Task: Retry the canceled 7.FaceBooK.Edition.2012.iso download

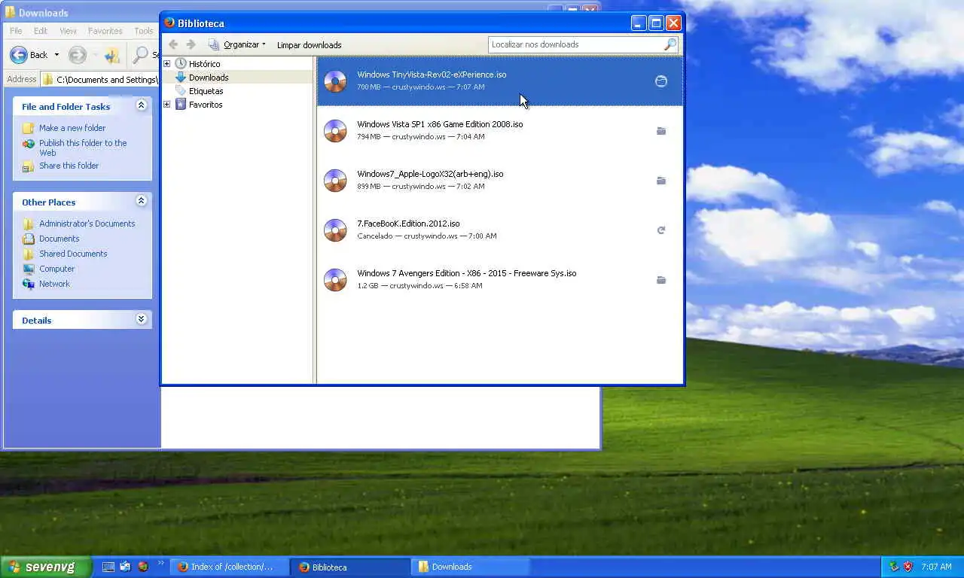Action: (661, 230)
